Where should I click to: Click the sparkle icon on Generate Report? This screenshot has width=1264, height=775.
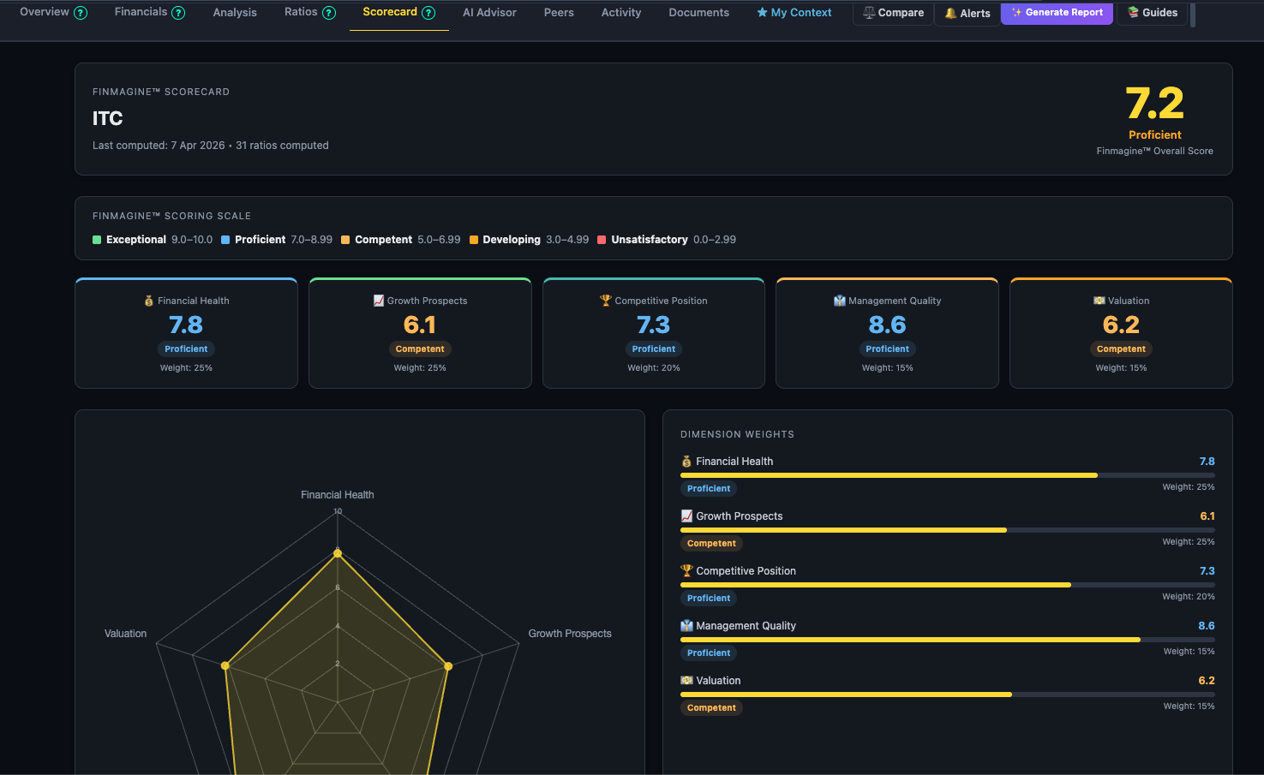pos(1015,13)
